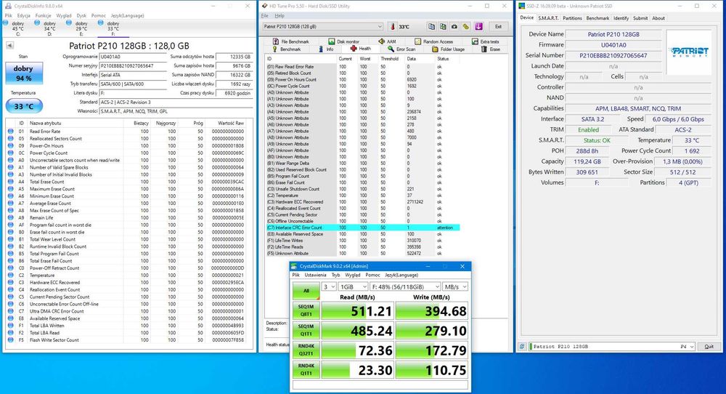Open the temperature thermometer icon in HD Tune
This screenshot has width=726, height=394.
point(393,27)
